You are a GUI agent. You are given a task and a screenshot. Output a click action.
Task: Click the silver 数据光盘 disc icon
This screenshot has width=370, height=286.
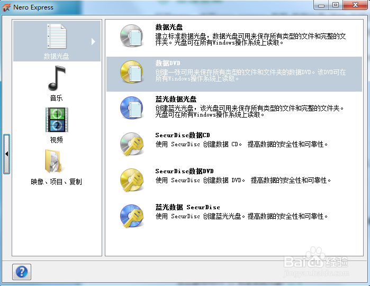[x=132, y=35]
